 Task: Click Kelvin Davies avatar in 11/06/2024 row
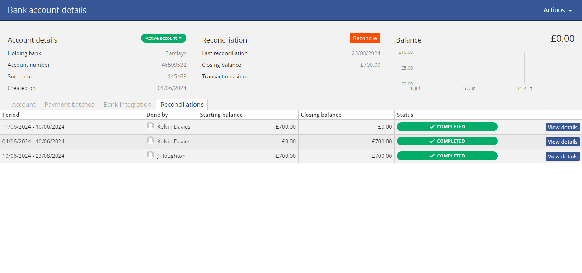click(151, 126)
